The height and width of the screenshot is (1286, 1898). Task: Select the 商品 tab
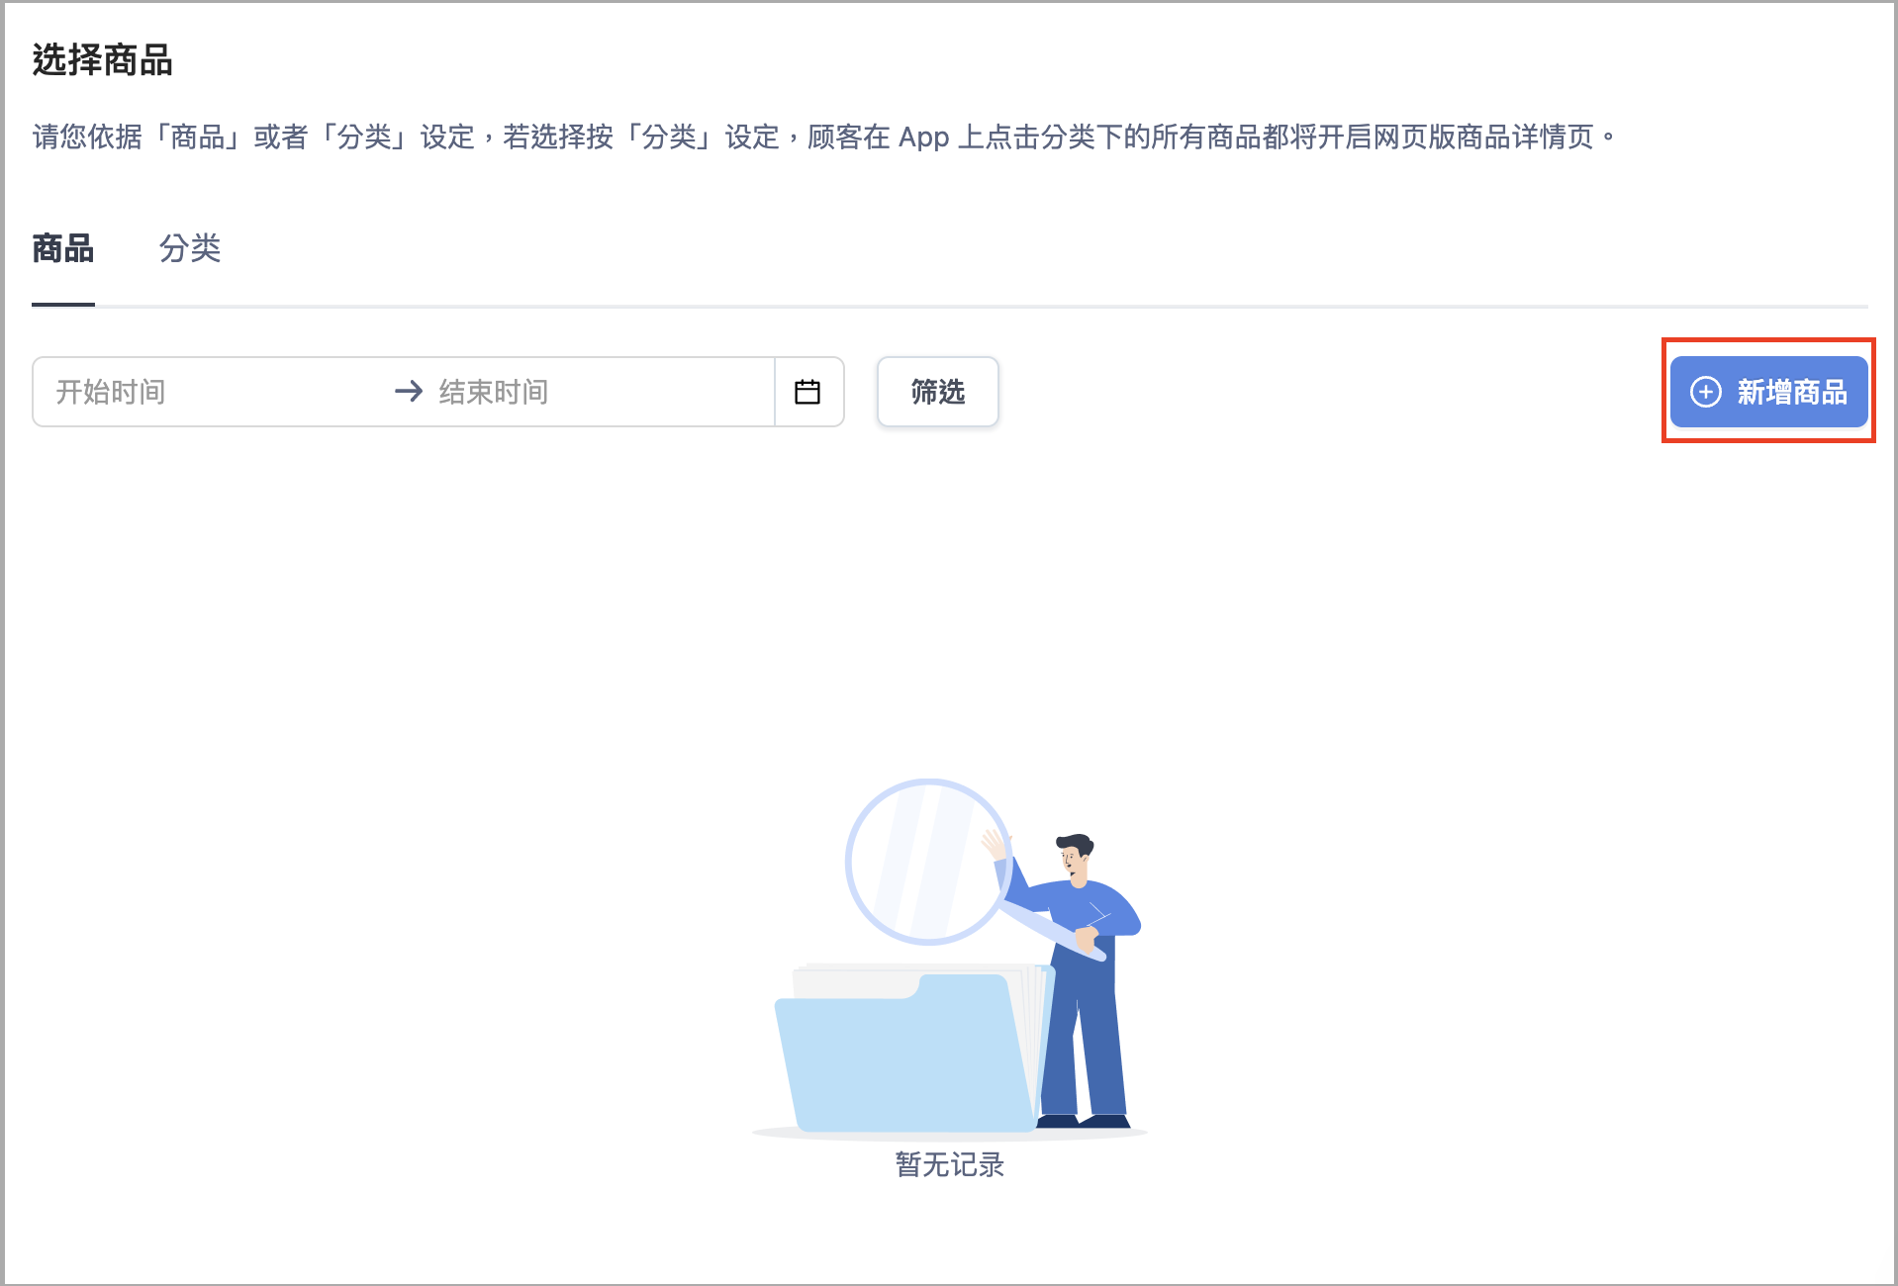coord(63,248)
